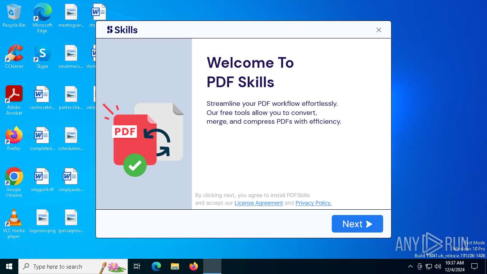Open the License Agreement link
Viewport: 487px width, 274px height.
[x=259, y=203]
